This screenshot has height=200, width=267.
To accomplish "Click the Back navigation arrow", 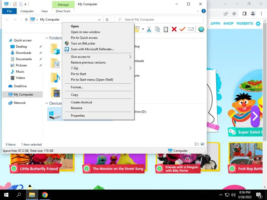I will pyautogui.click(x=7, y=20).
